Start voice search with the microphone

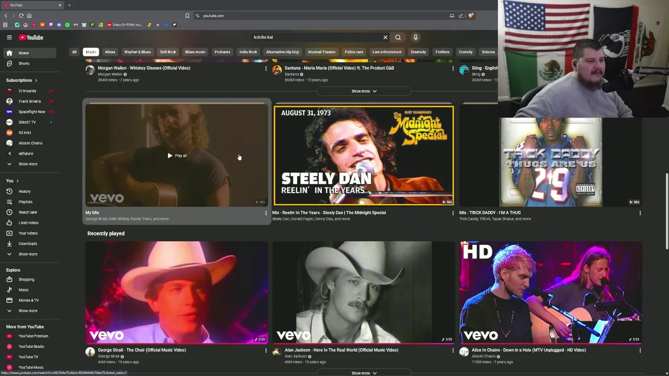[416, 37]
